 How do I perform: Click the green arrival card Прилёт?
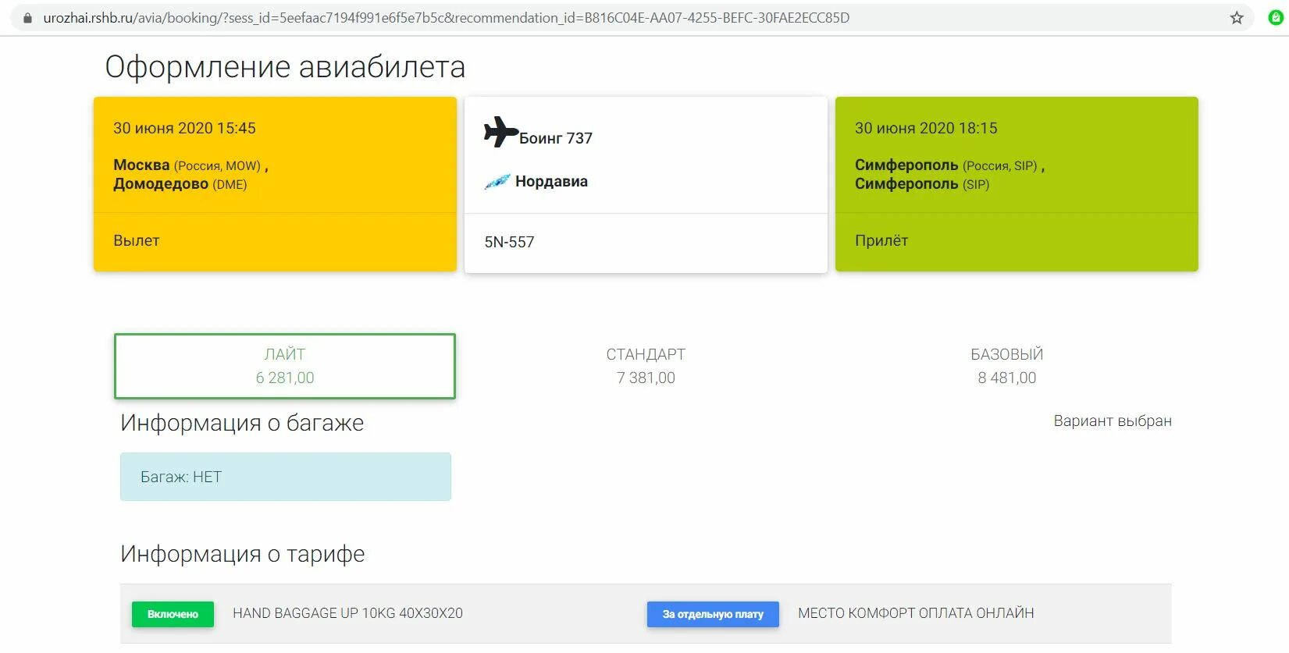click(x=1017, y=184)
